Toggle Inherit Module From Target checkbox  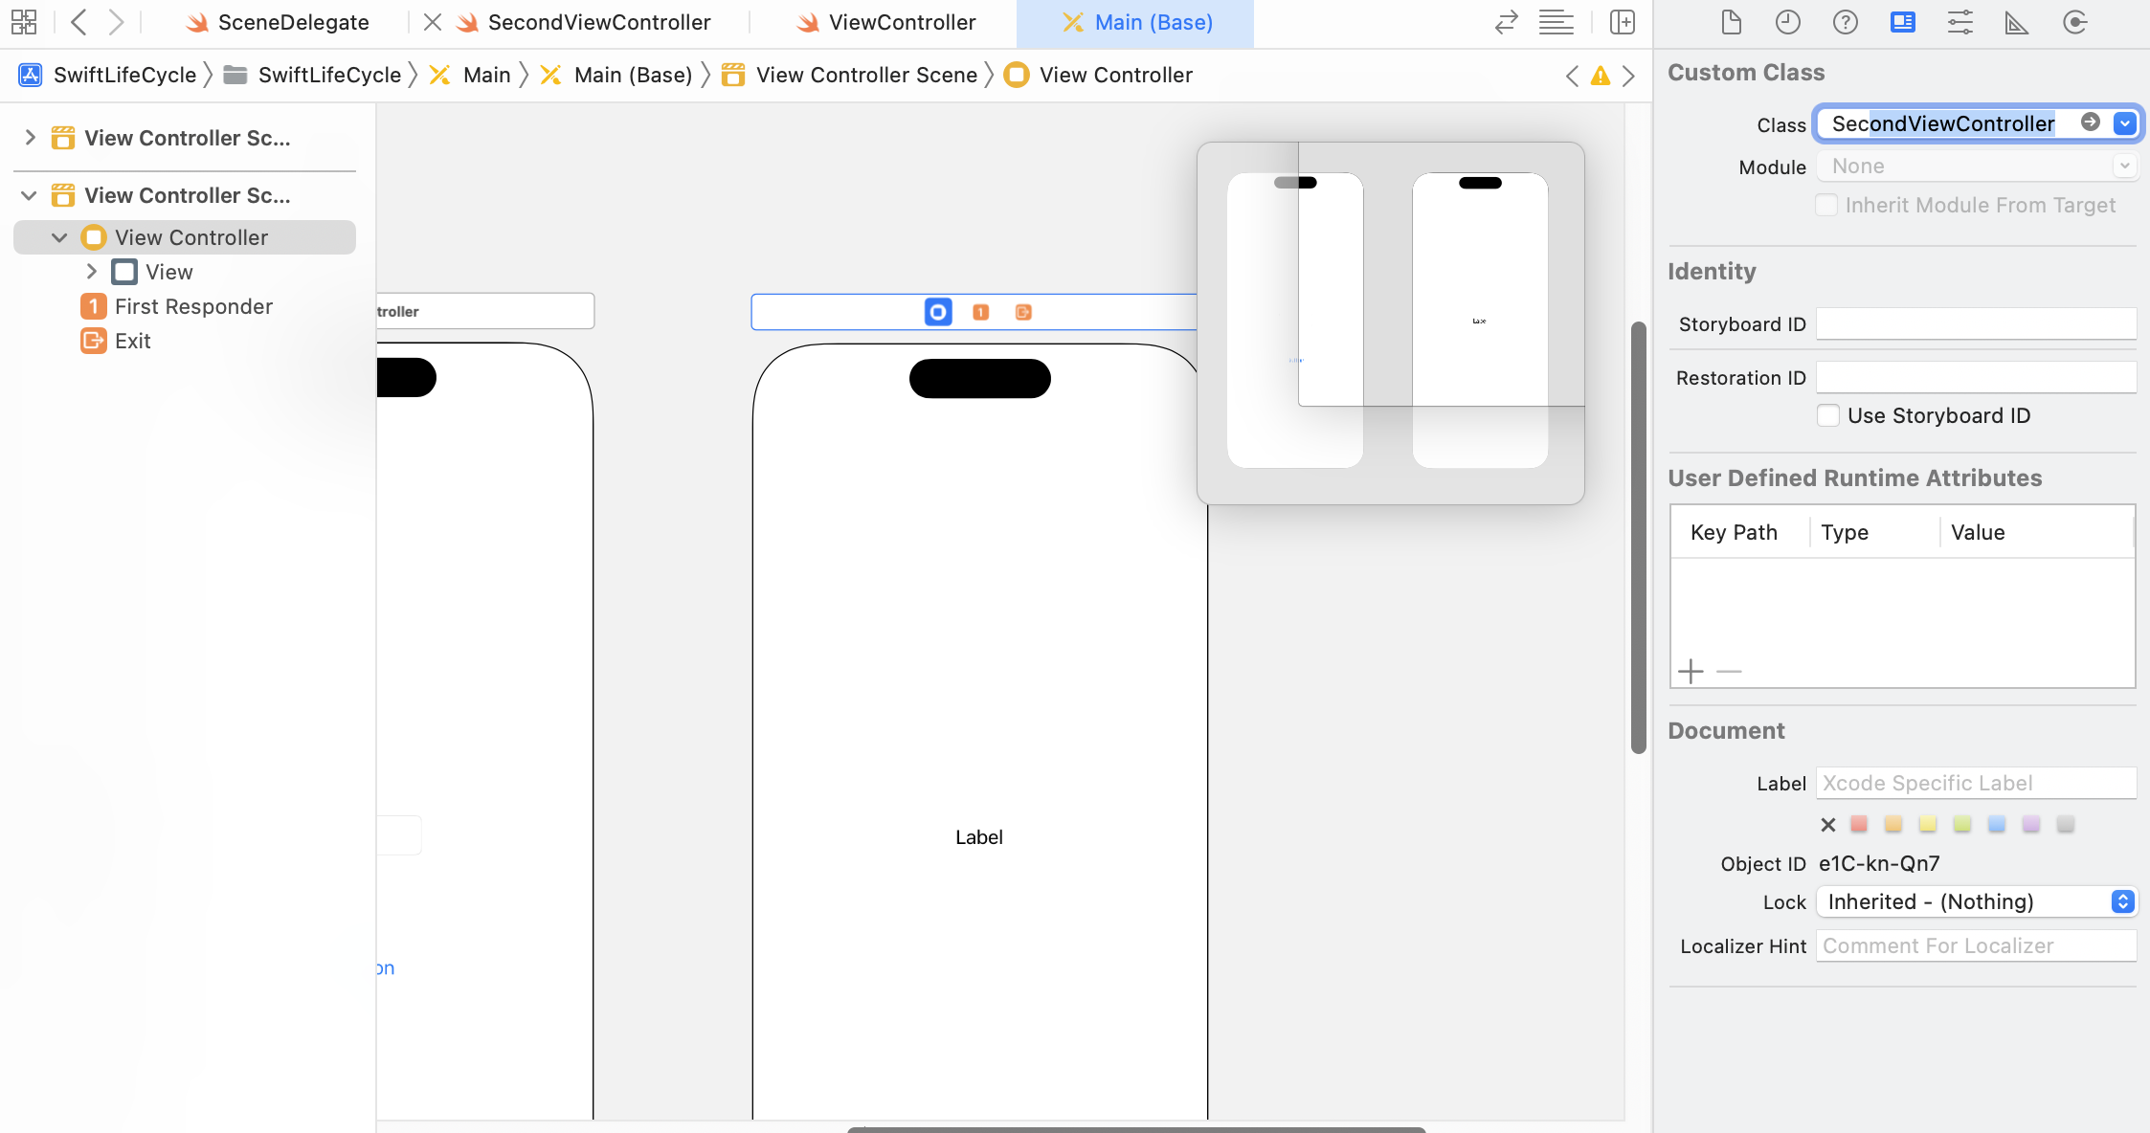click(1826, 205)
